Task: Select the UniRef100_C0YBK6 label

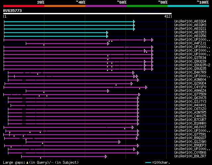Action: (x=190, y=153)
